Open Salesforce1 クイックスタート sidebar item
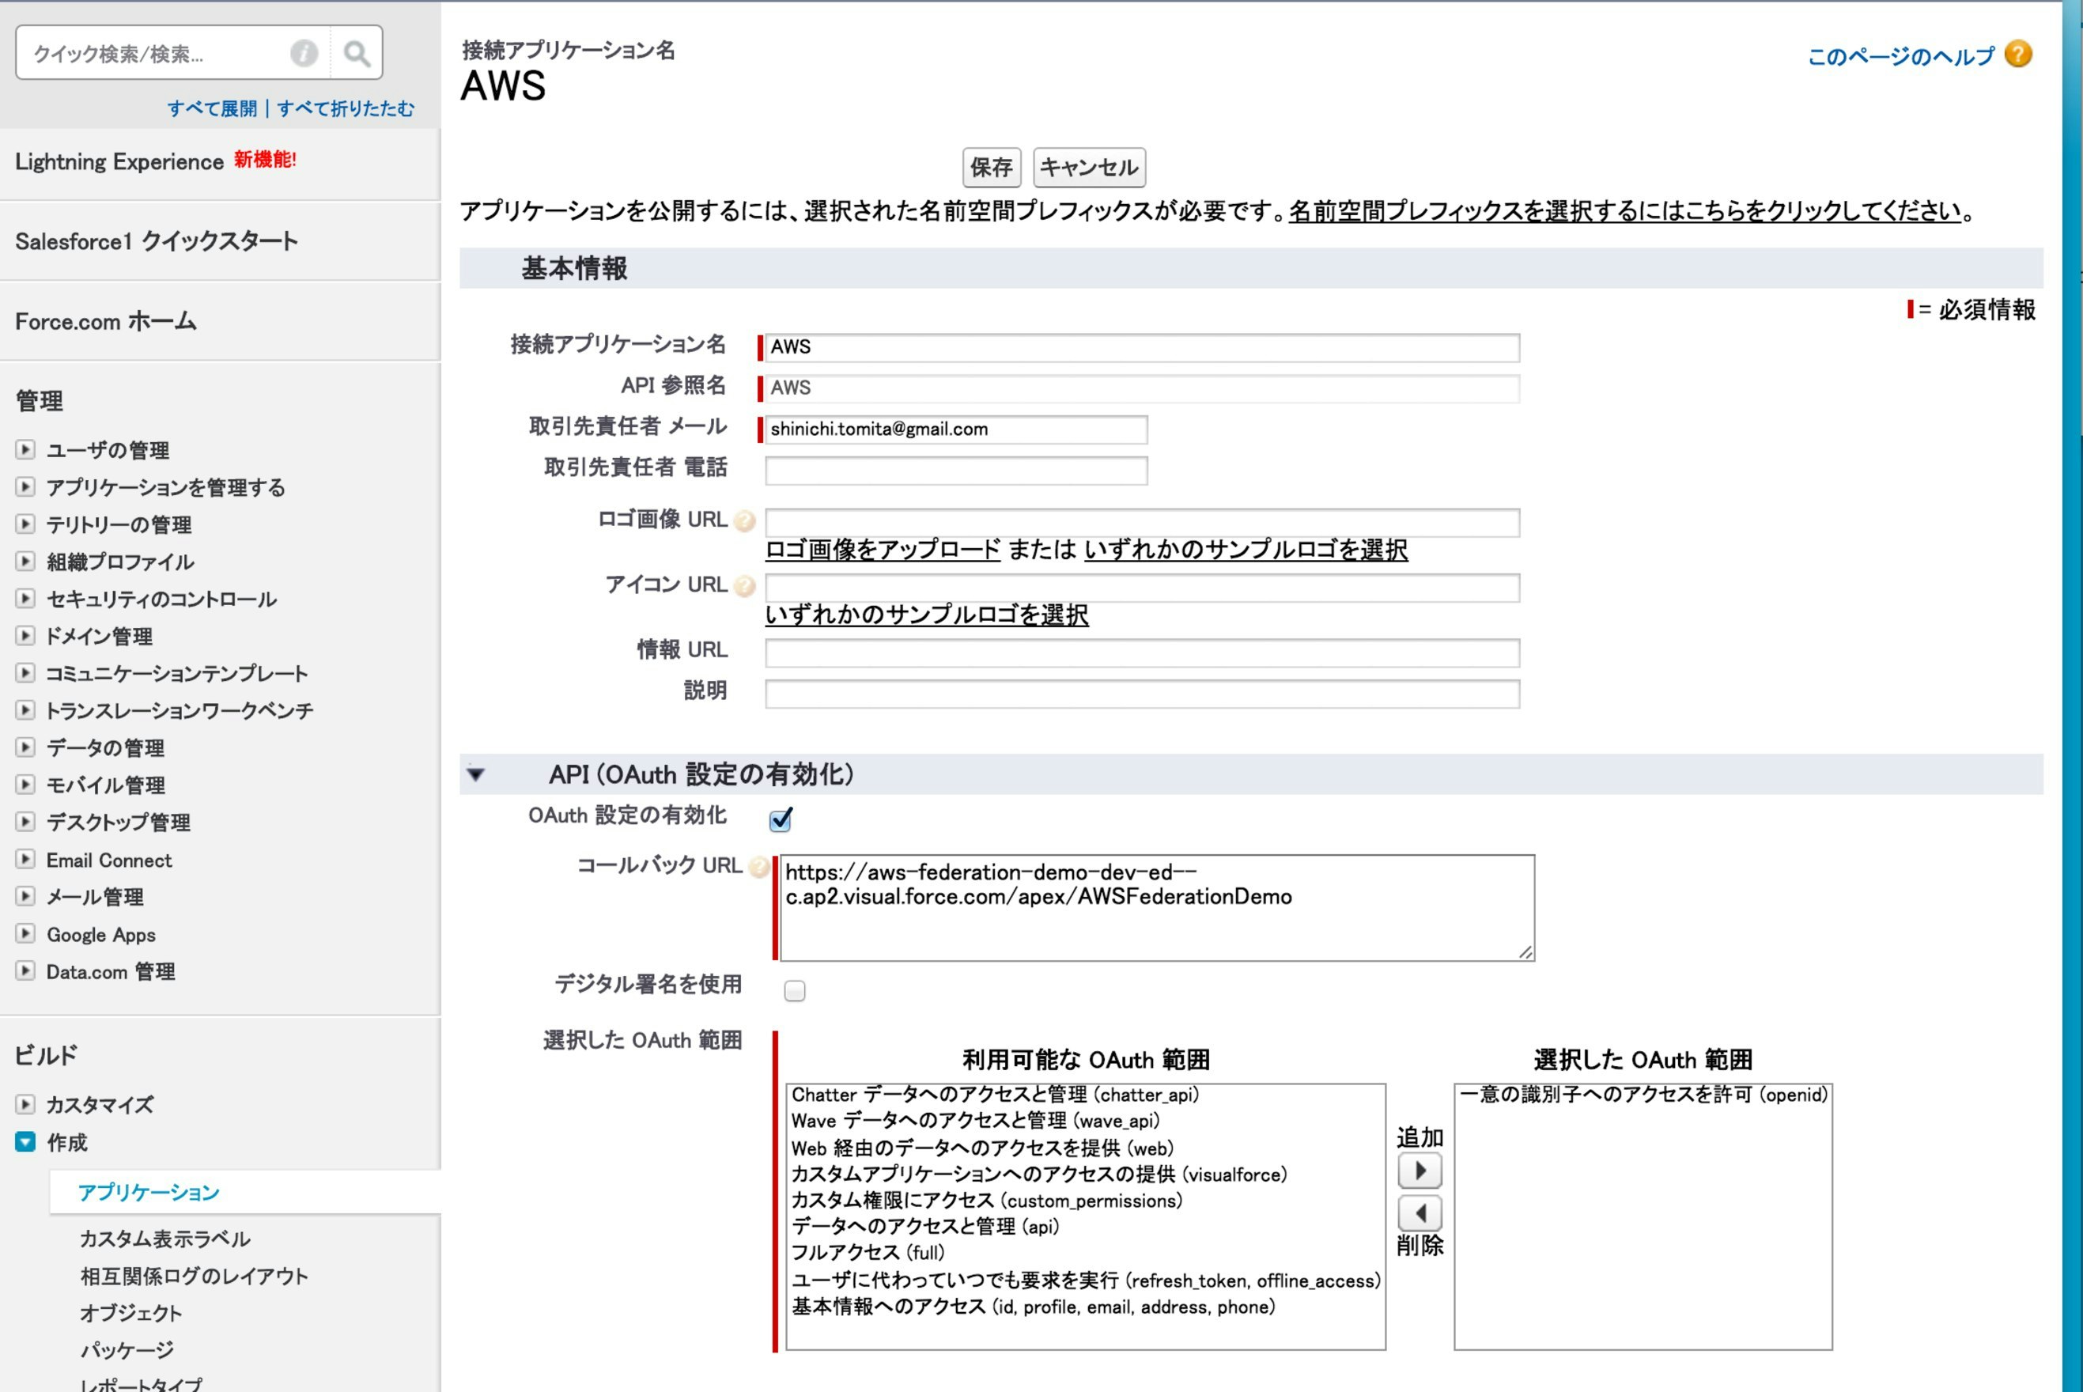Image resolution: width=2083 pixels, height=1392 pixels. (157, 241)
